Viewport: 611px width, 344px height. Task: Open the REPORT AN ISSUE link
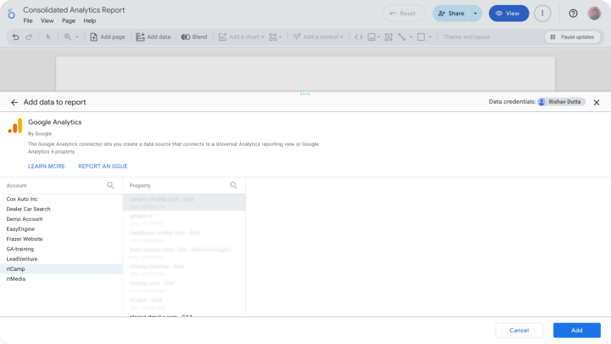103,166
